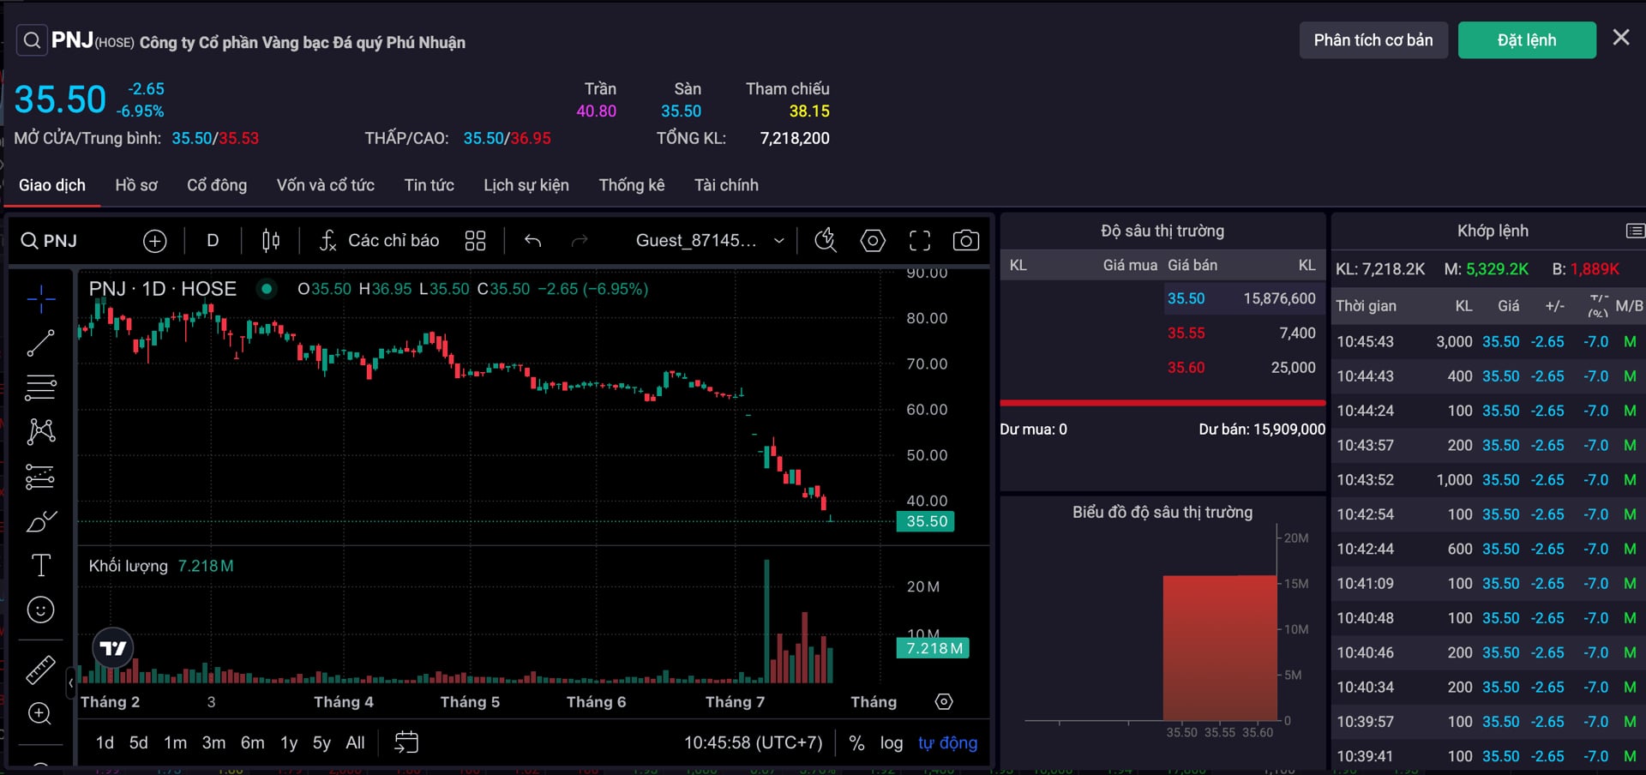1646x775 pixels.
Task: Enter fullscreen chart mode
Action: [x=920, y=241]
